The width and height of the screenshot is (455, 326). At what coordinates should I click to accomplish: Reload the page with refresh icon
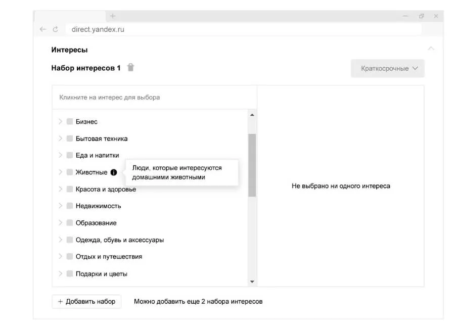point(56,29)
